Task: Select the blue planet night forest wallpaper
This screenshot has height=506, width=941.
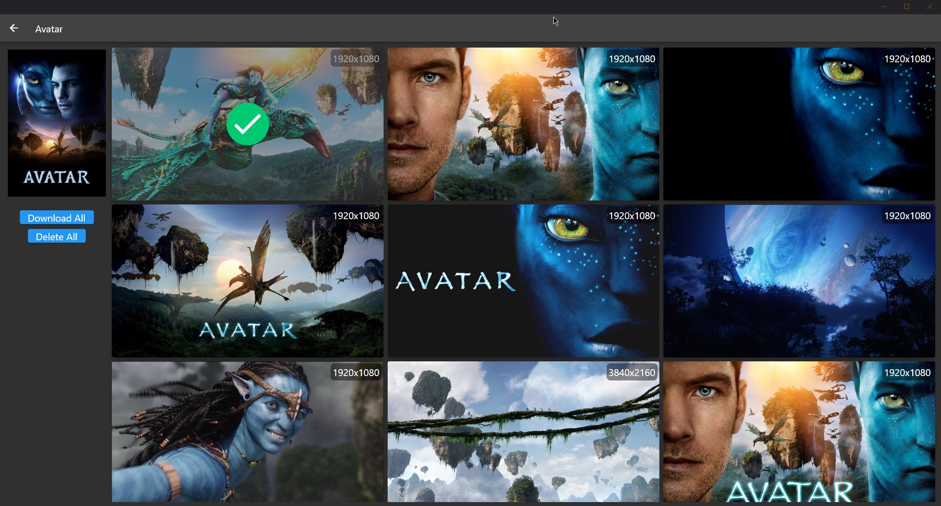Action: coord(799,281)
